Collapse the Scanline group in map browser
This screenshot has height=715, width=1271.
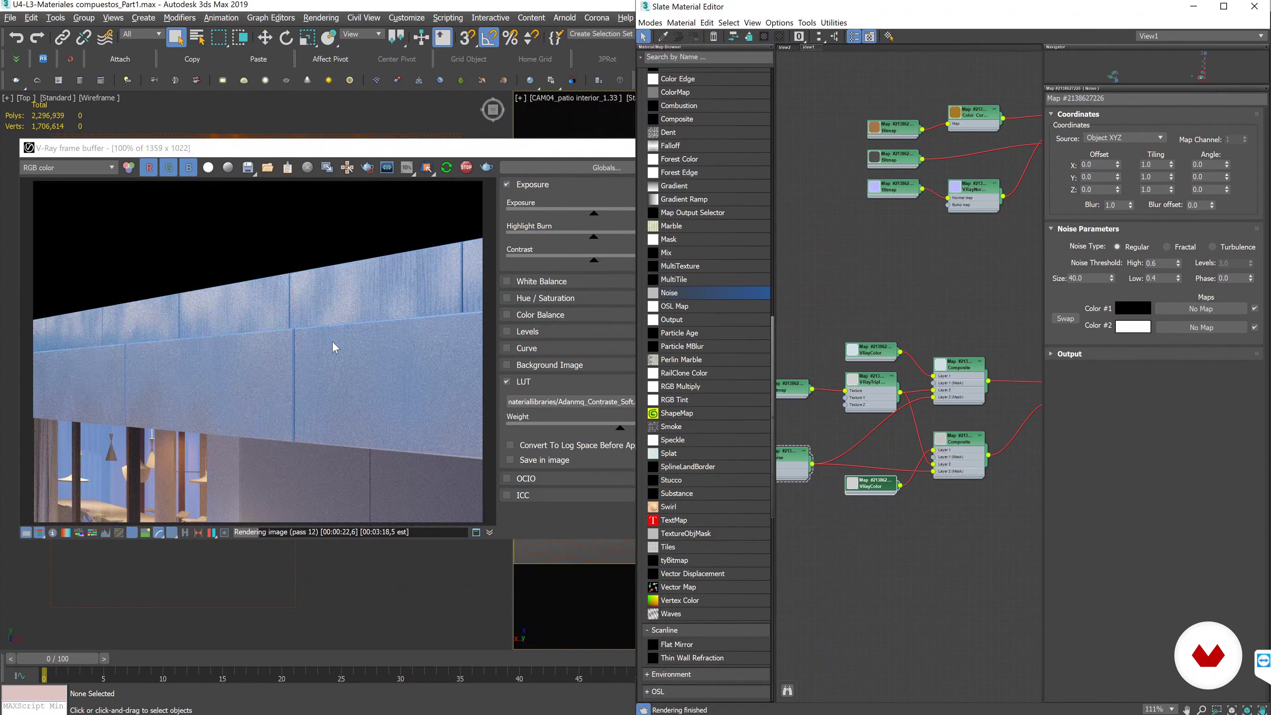click(x=647, y=630)
